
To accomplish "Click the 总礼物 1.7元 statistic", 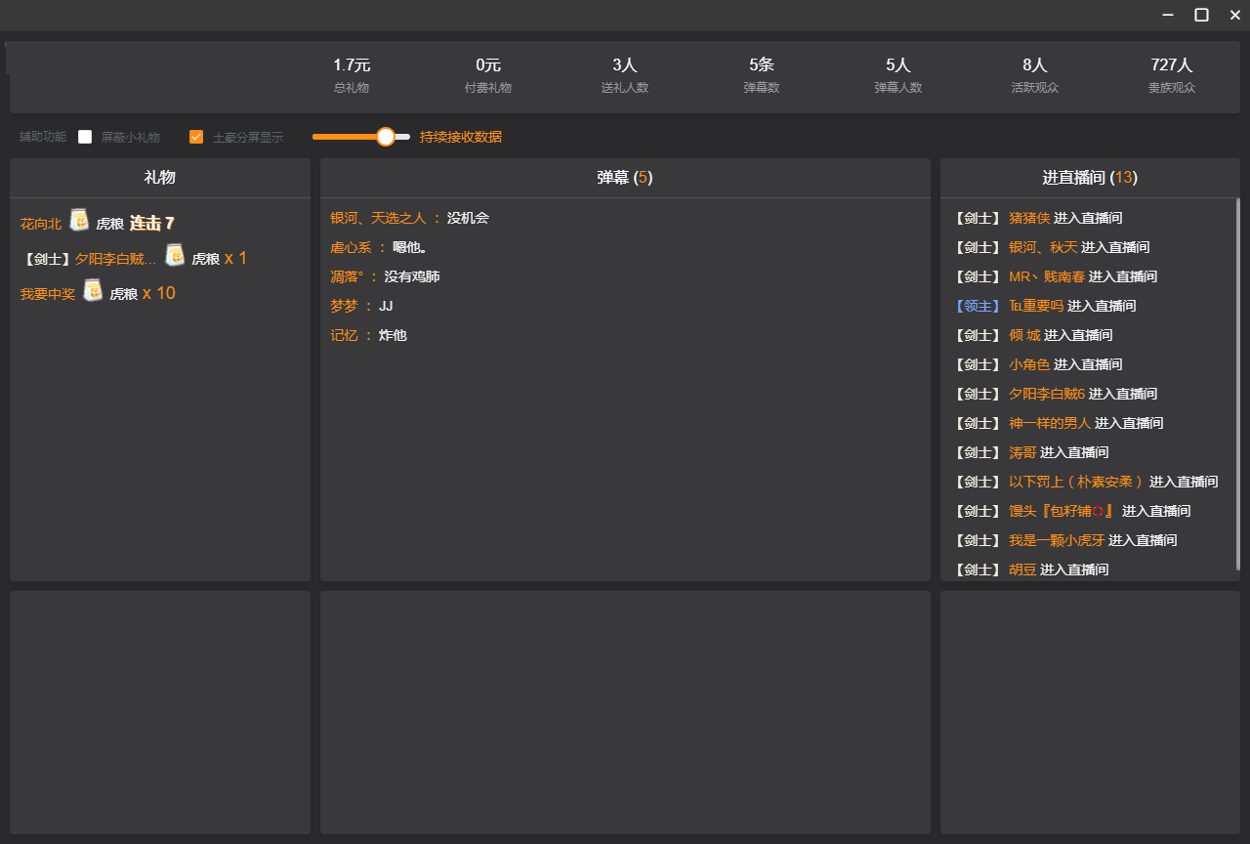I will (x=352, y=75).
